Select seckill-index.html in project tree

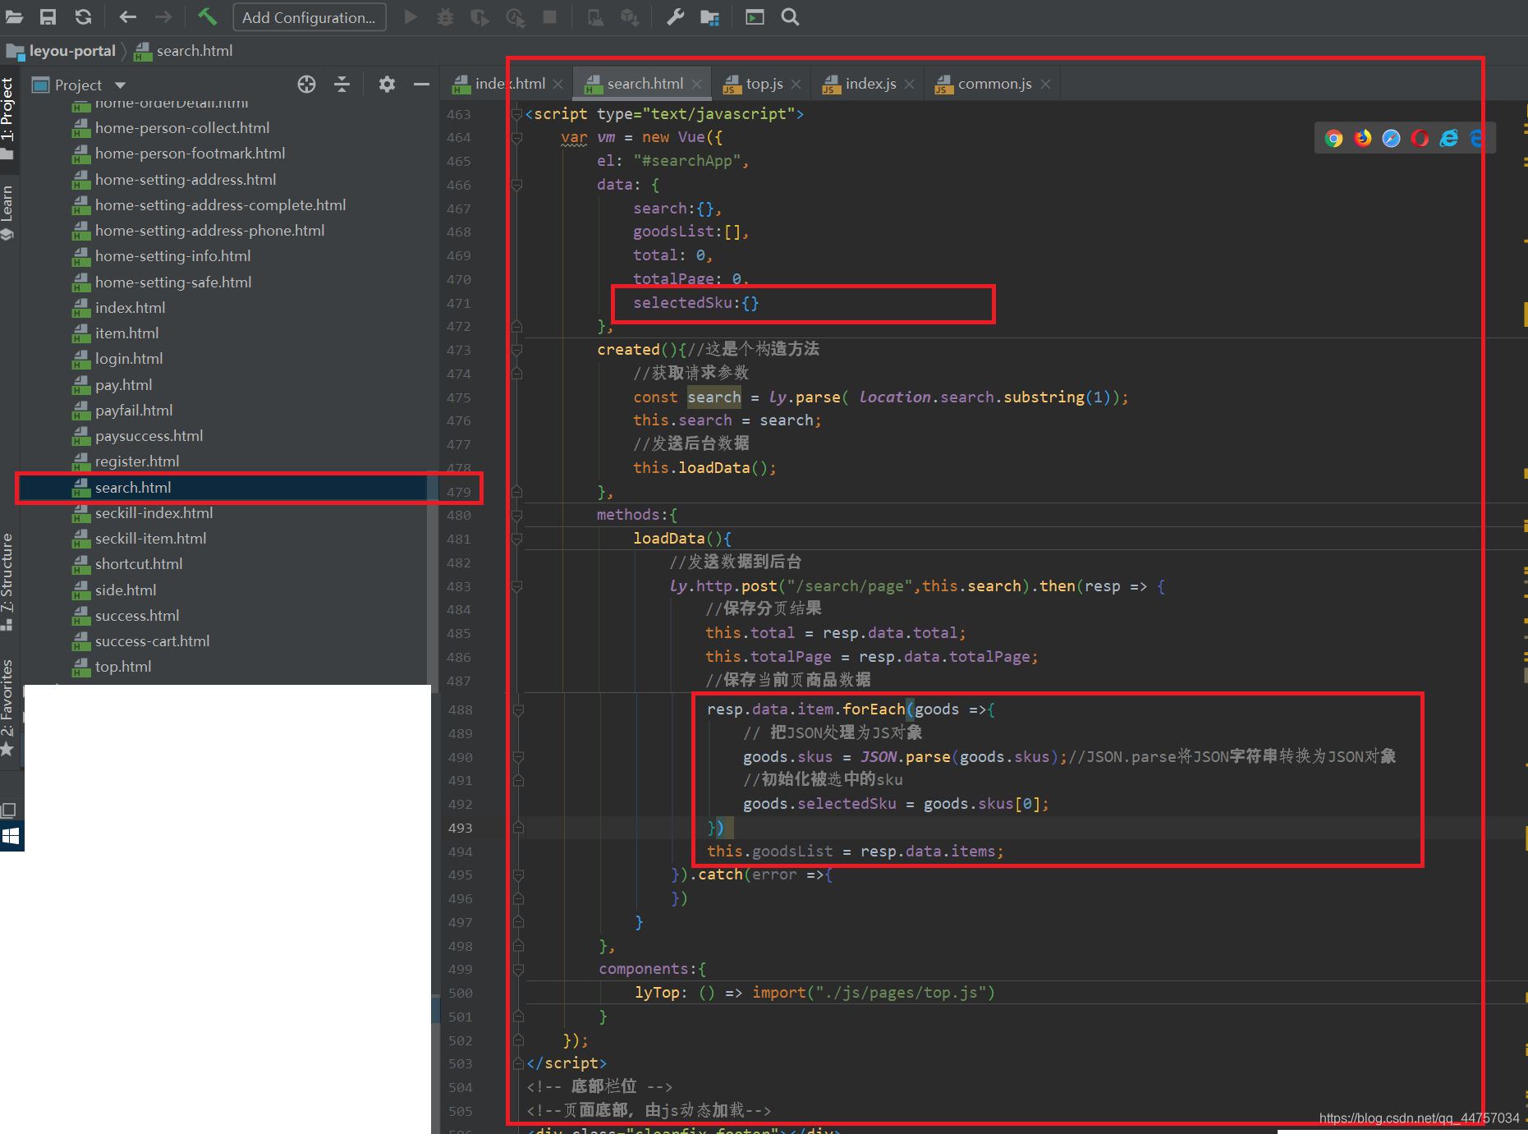click(154, 513)
